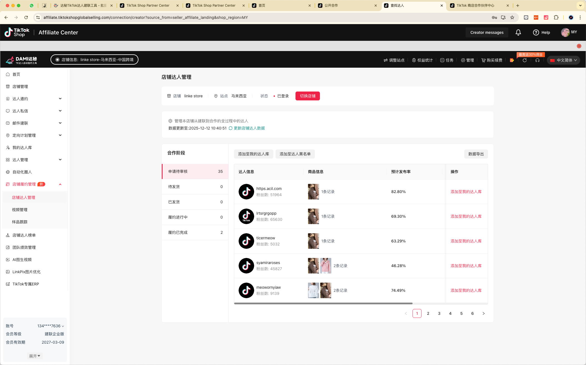The image size is (586, 365).
Task: Click the headset support icon
Action: pos(537,60)
